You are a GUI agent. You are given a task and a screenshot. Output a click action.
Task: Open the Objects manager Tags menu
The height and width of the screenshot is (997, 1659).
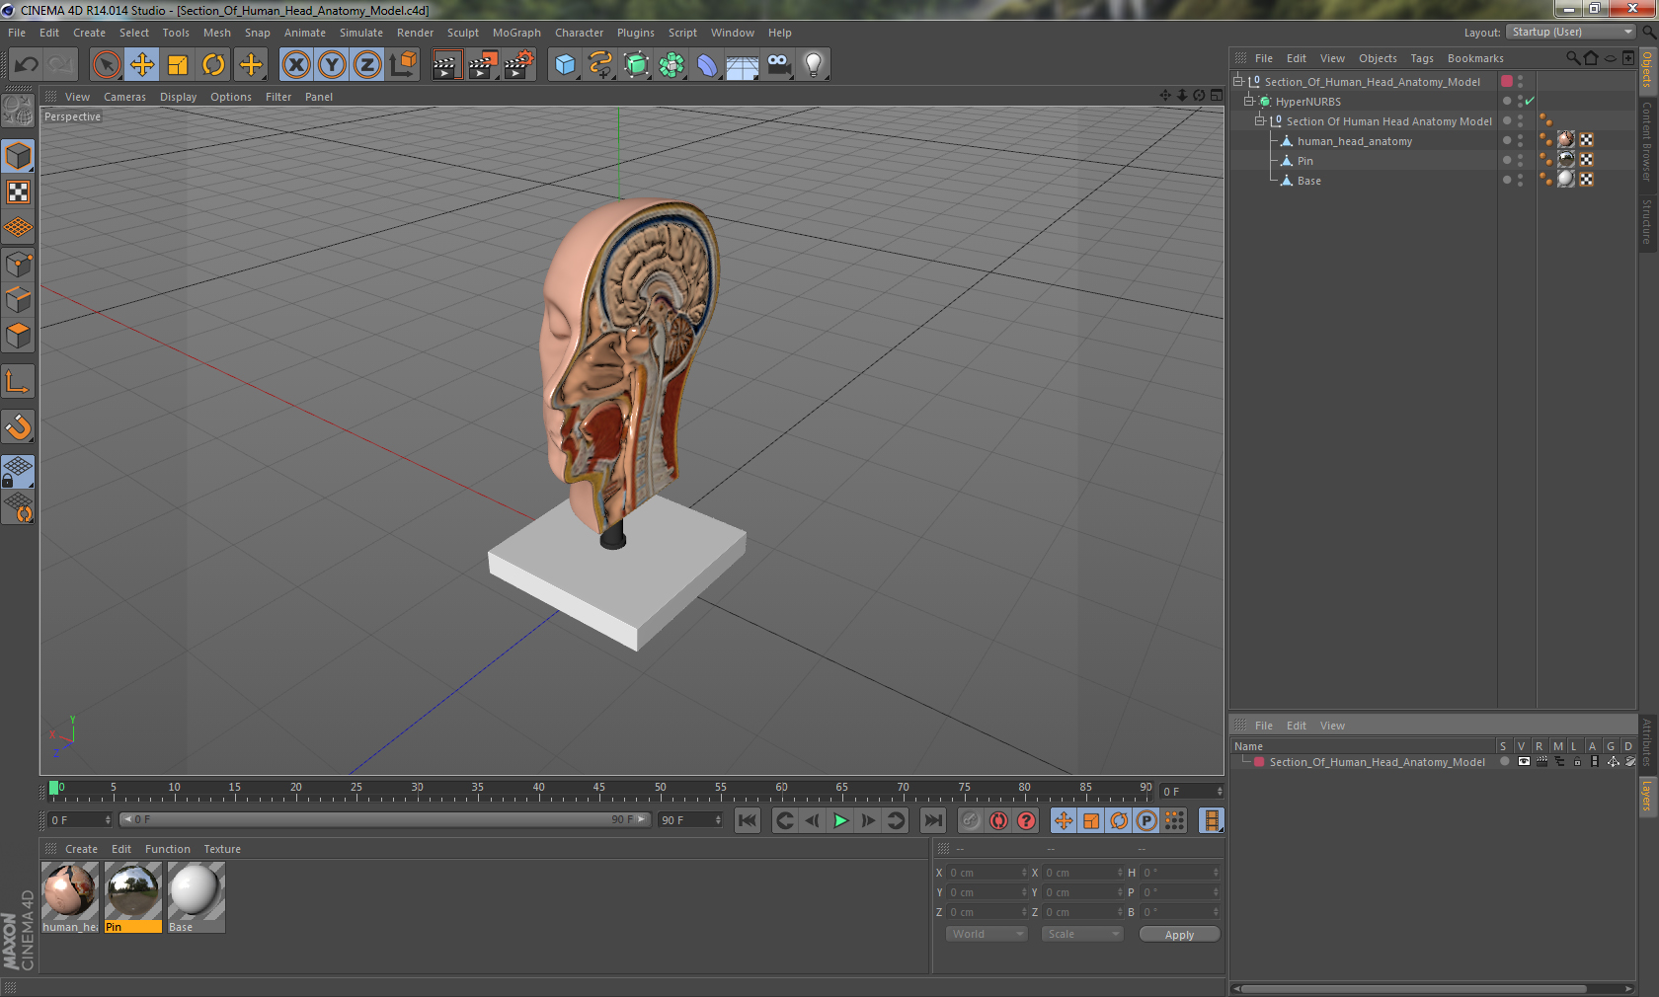1421,58
